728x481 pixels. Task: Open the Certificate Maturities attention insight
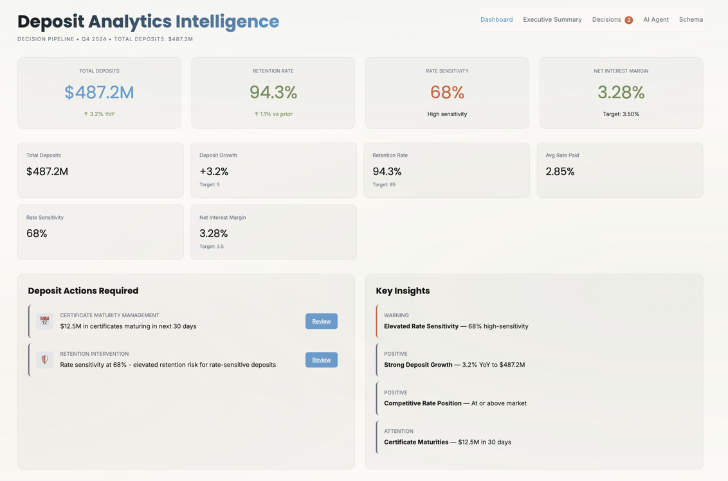(x=534, y=437)
